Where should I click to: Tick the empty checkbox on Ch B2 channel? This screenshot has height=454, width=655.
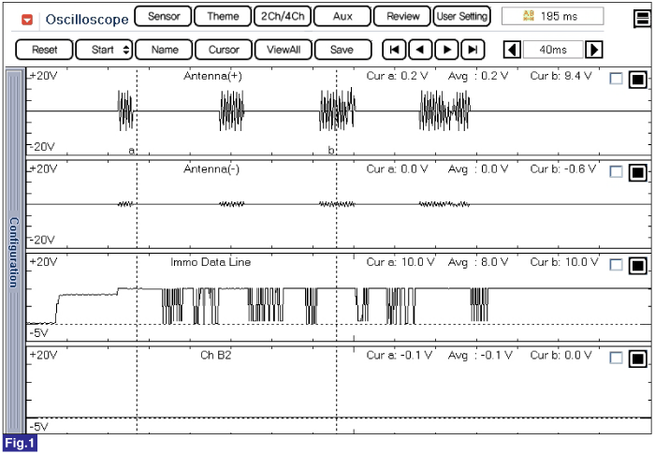616,358
